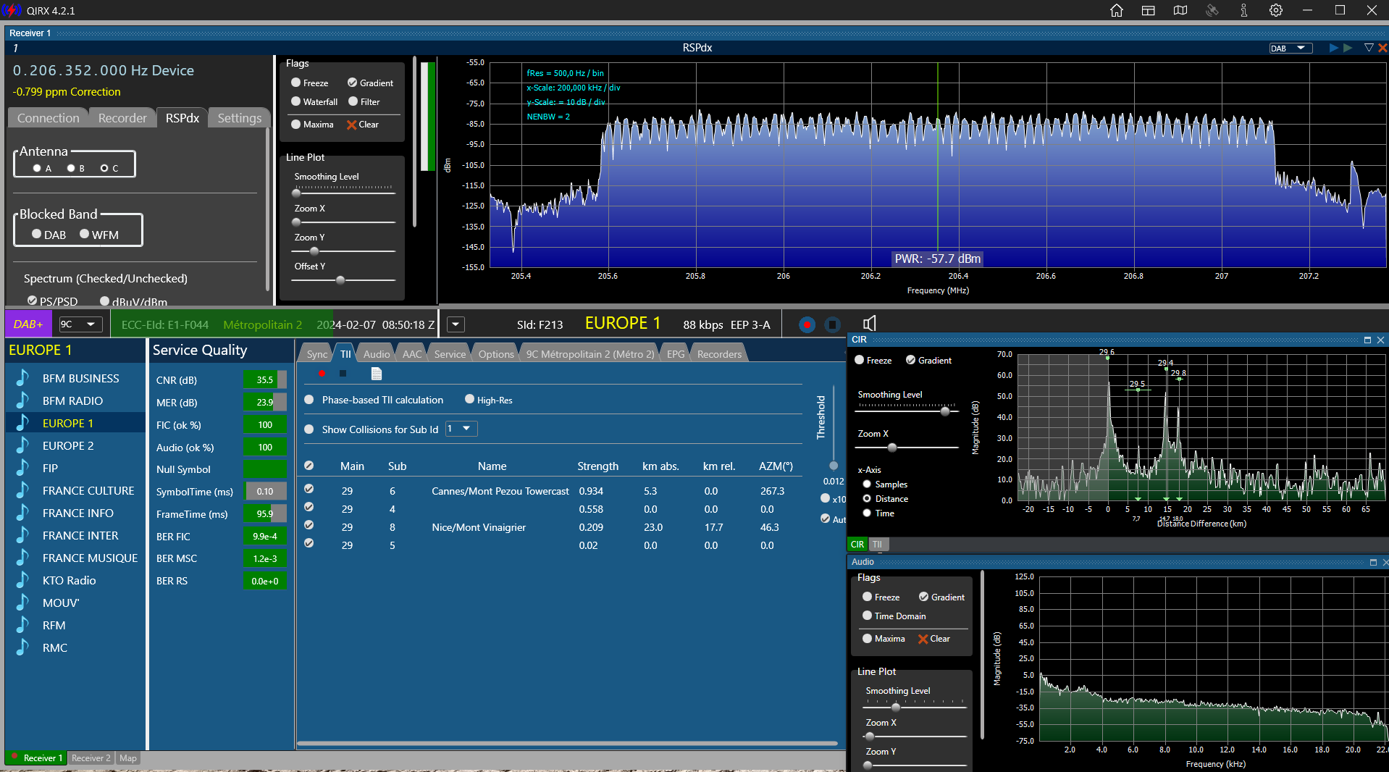Expand dropdown arrow next to timestamp
This screenshot has width=1389, height=772.
click(x=456, y=324)
